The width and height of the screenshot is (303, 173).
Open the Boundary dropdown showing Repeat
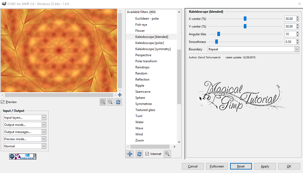tap(296, 49)
